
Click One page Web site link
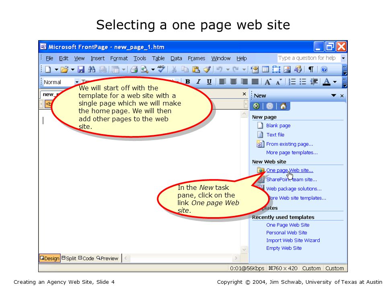click(x=289, y=170)
